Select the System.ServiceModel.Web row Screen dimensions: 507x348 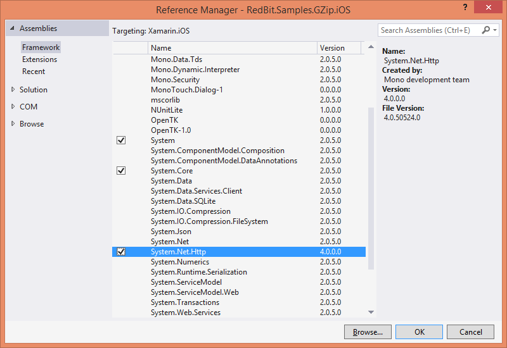pos(239,292)
